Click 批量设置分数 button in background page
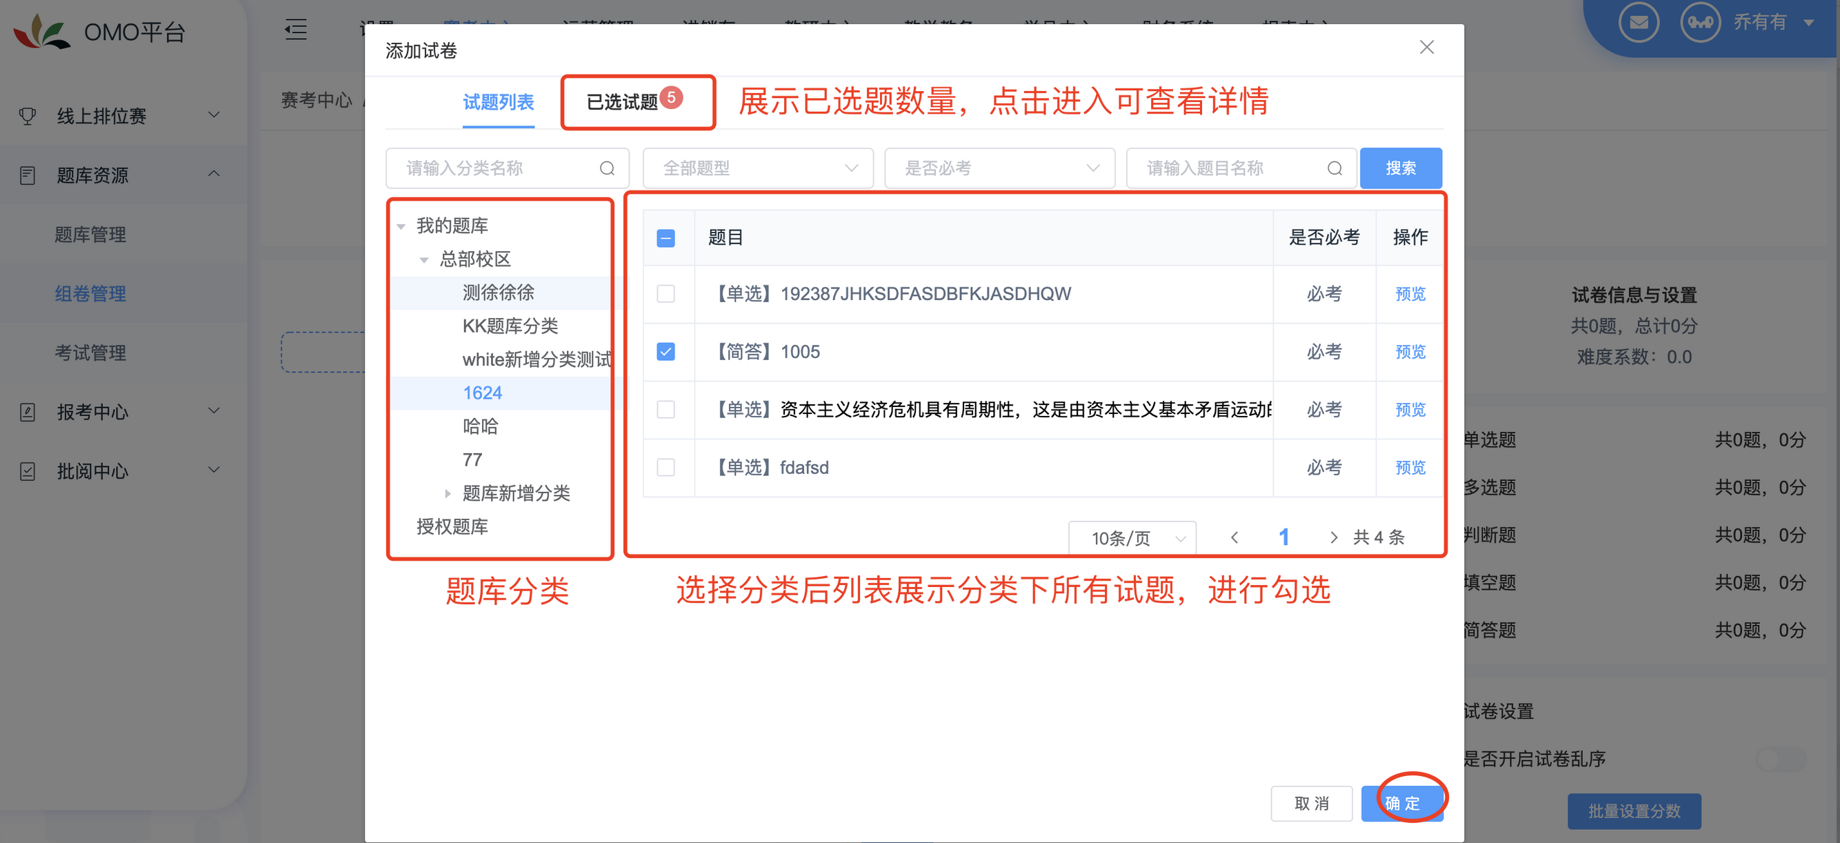Viewport: 1840px width, 843px height. point(1634,811)
